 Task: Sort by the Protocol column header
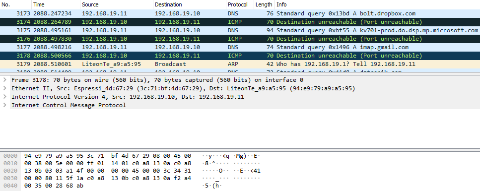[x=240, y=4]
